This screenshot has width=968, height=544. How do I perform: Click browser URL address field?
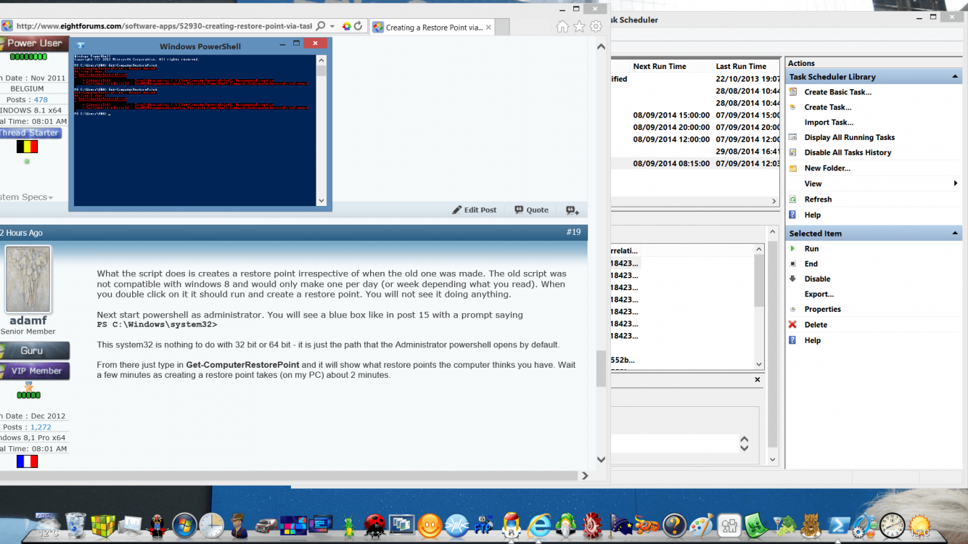click(163, 26)
